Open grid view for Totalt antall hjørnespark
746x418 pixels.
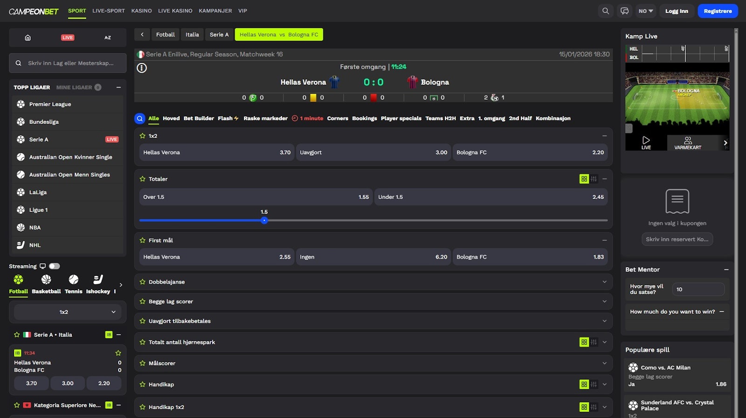point(584,342)
